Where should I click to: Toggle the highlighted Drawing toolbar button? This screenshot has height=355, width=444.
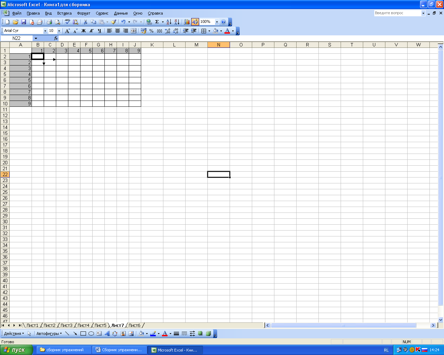[x=195, y=22]
